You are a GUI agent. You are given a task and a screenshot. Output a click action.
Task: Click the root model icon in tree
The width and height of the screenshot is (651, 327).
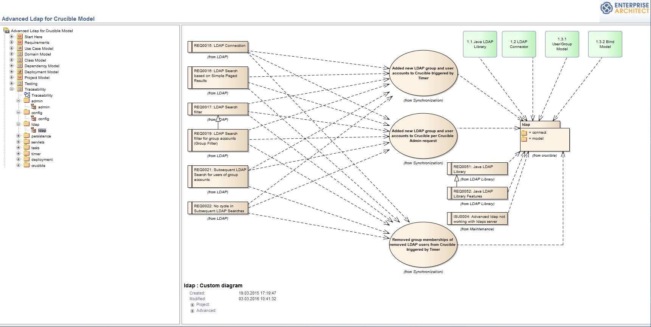pyautogui.click(x=6, y=31)
